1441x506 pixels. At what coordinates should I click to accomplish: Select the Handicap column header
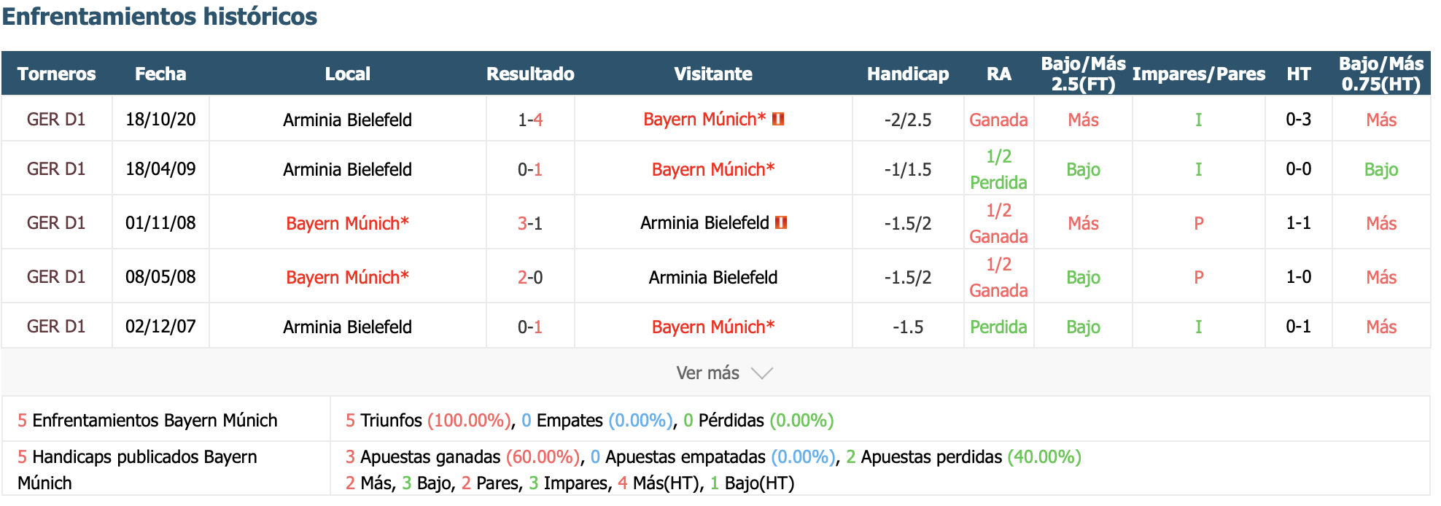tap(908, 74)
